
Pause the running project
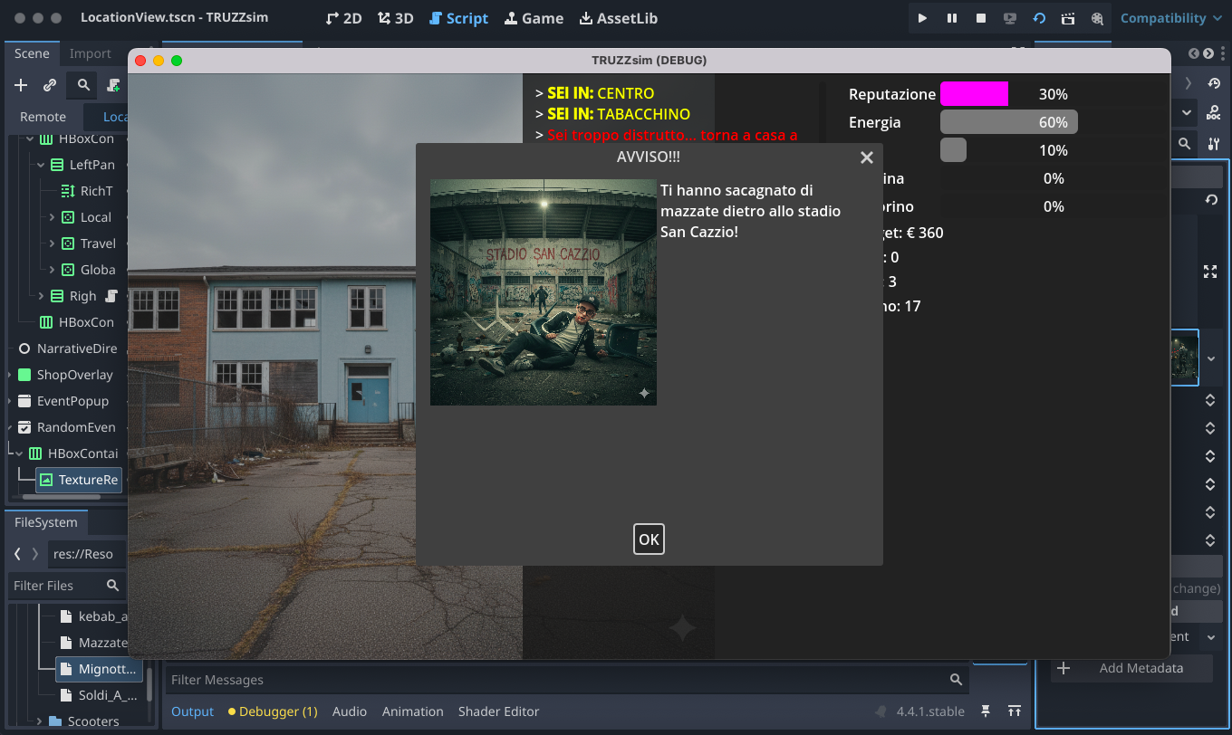952,18
